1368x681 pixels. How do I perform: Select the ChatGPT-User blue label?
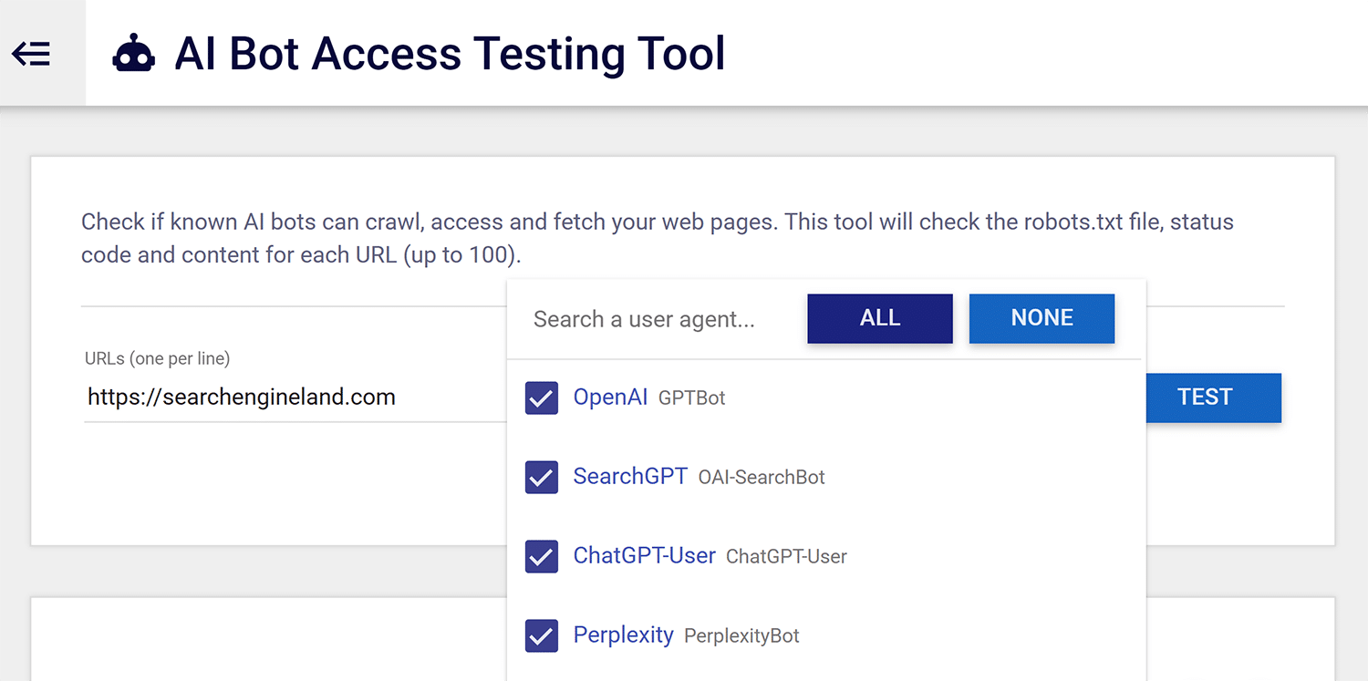[644, 556]
